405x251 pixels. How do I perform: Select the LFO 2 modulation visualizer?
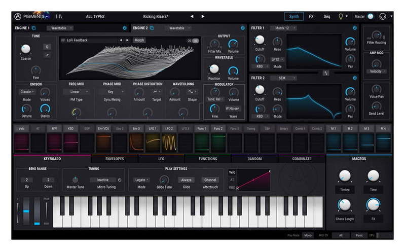coord(169,142)
